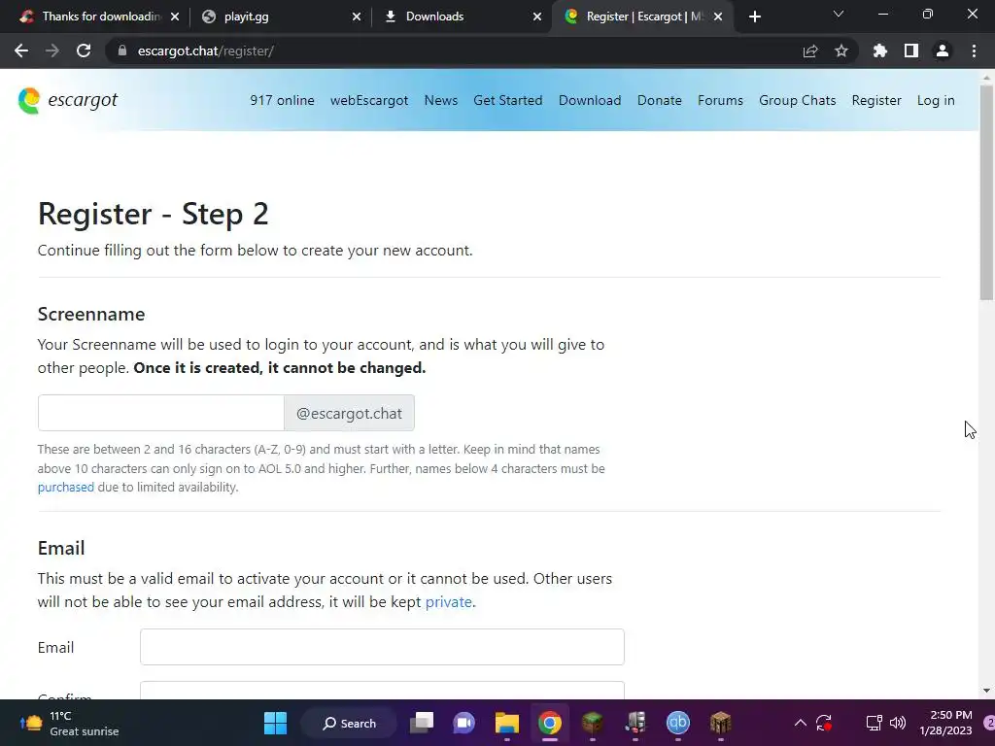Open the Group Chats nav link
The width and height of the screenshot is (995, 746).
pos(797,100)
